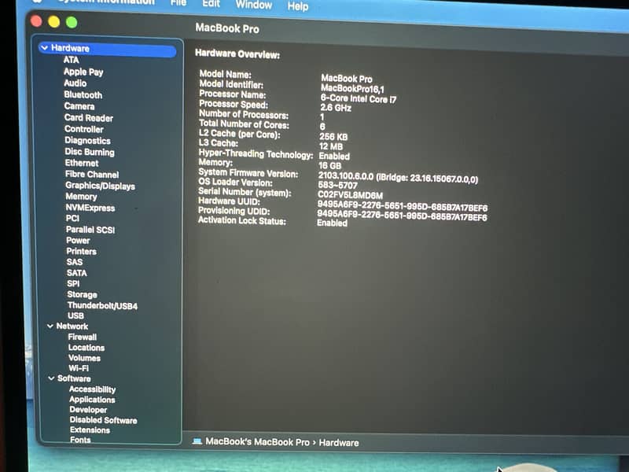The height and width of the screenshot is (472, 629).
Task: Collapse the Hardware section chevron
Action: point(44,48)
